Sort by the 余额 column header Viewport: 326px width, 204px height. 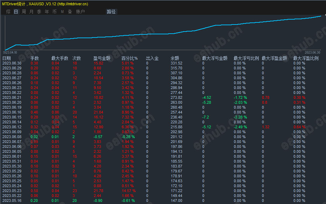pos(175,59)
